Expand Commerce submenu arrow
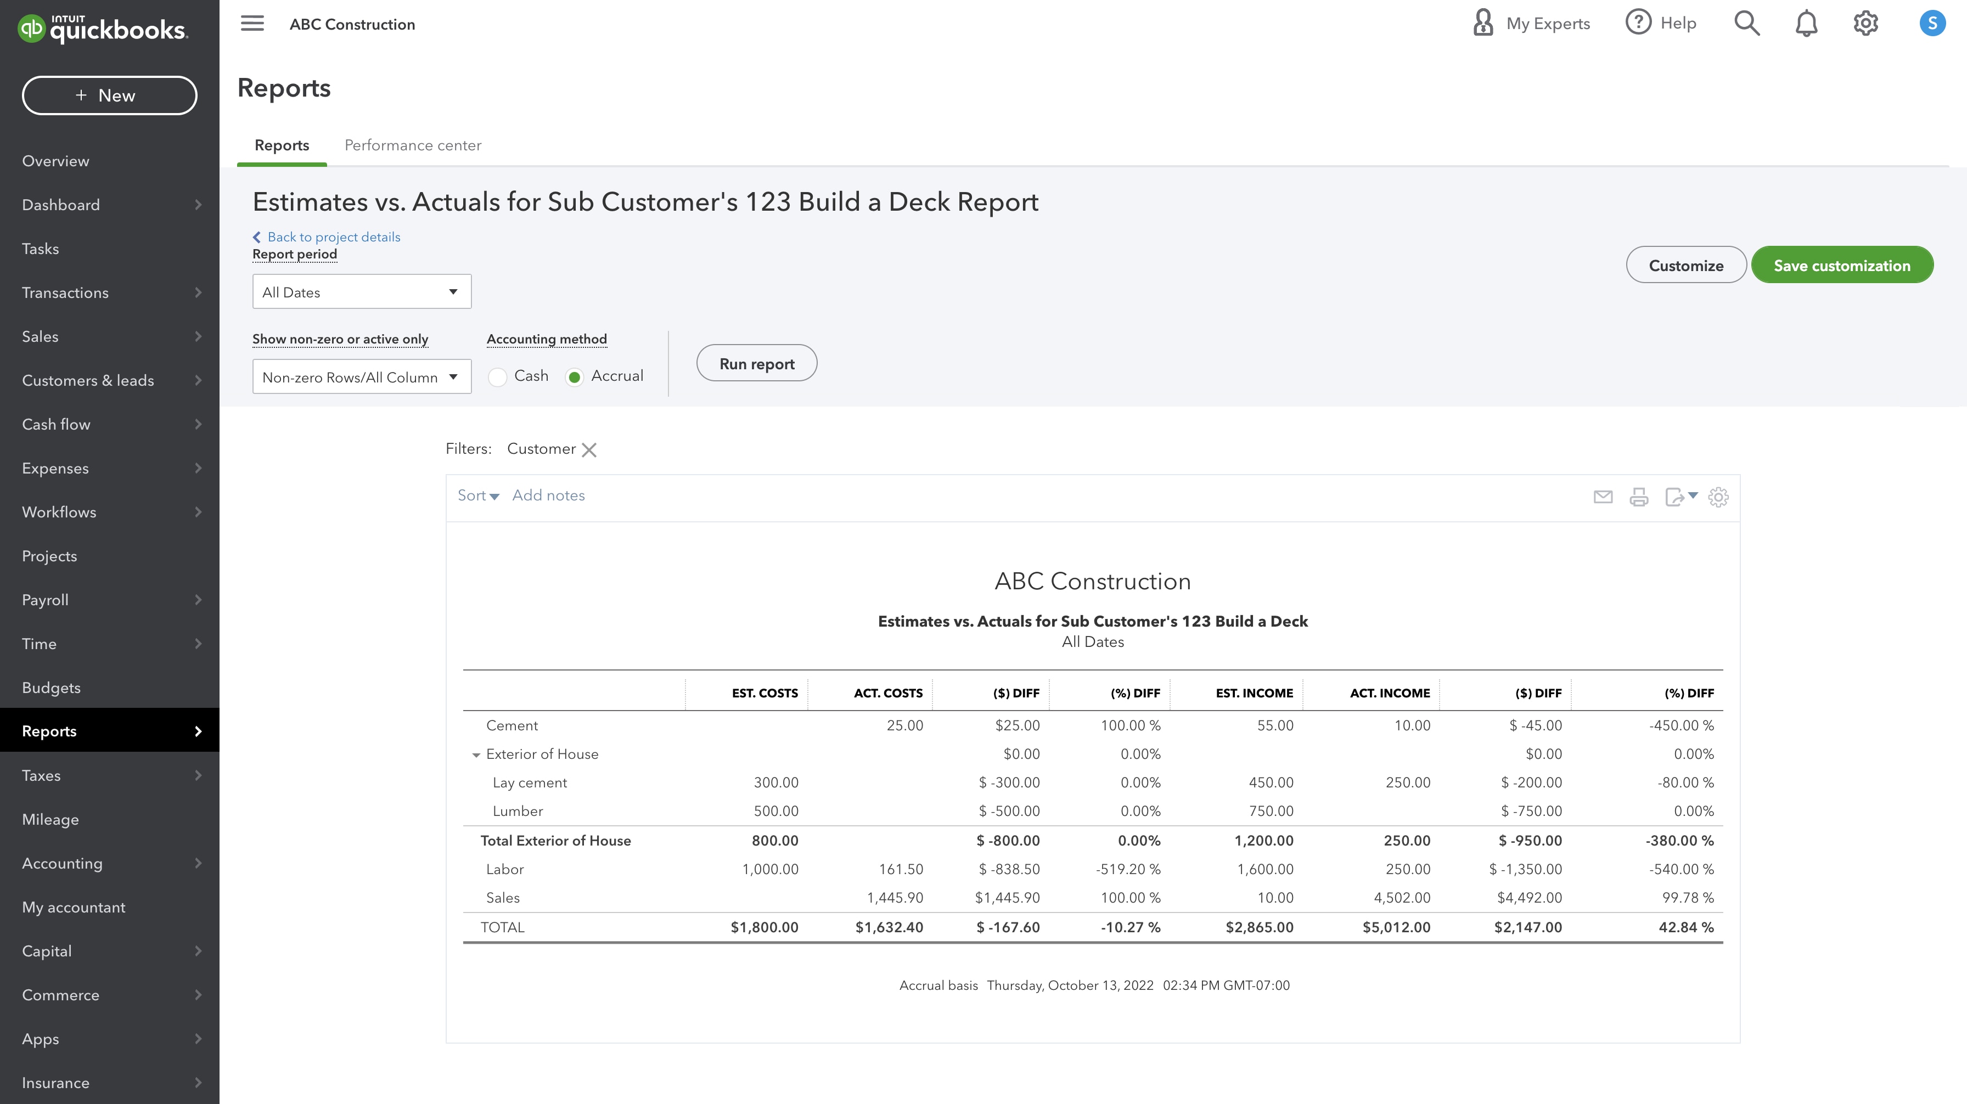 (199, 995)
